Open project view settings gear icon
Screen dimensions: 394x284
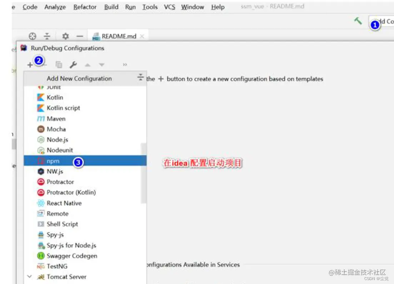[65, 36]
